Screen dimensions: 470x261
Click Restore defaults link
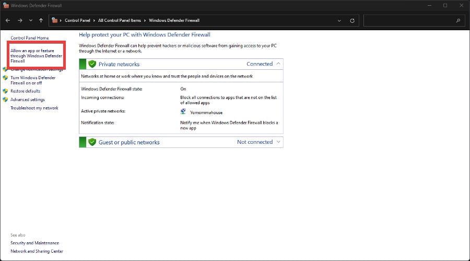[x=25, y=91]
